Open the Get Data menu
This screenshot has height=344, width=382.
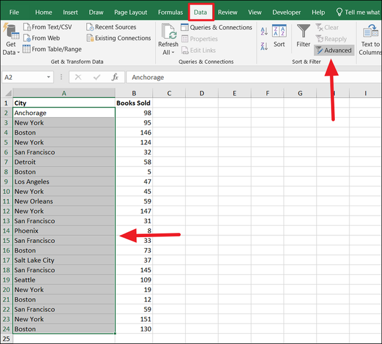11,39
